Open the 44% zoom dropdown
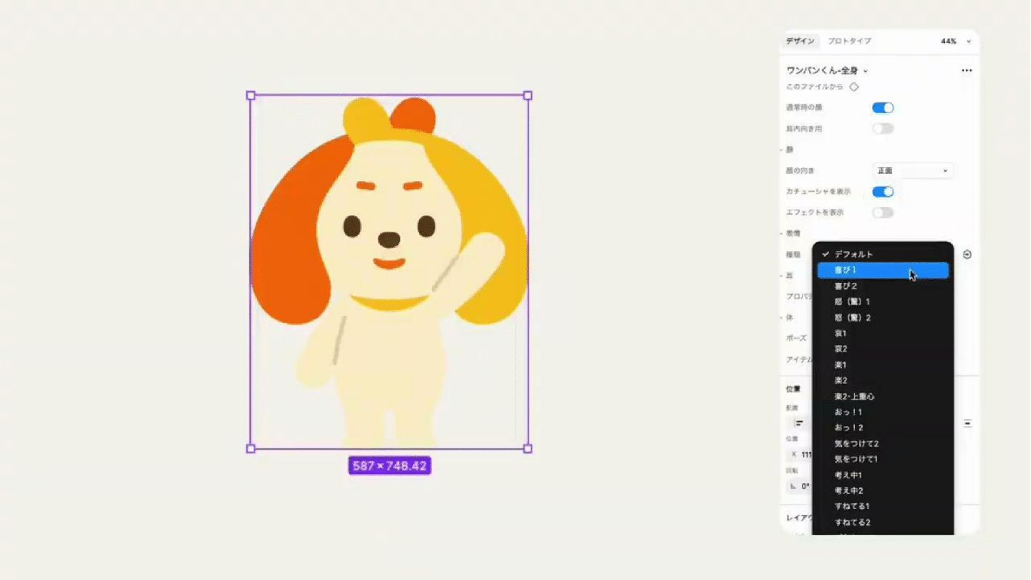Viewport: 1031px width, 580px height. pos(956,42)
